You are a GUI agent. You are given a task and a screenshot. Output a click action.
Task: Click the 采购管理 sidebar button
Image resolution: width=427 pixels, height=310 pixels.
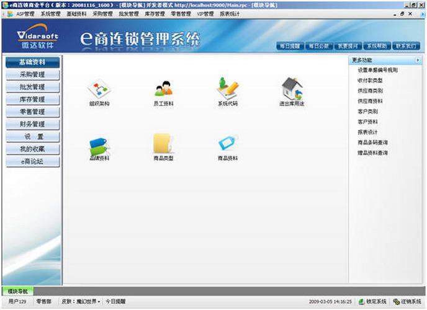tap(32, 74)
